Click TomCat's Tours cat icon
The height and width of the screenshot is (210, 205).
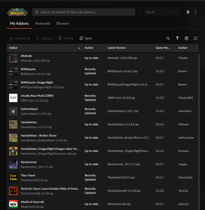tap(13, 191)
